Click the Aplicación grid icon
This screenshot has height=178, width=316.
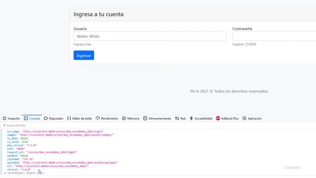point(244,119)
